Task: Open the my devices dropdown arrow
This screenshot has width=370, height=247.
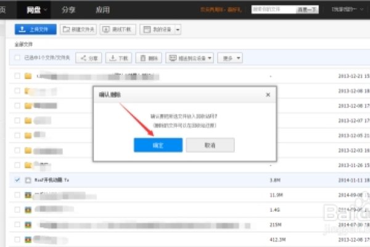Action: pyautogui.click(x=178, y=30)
